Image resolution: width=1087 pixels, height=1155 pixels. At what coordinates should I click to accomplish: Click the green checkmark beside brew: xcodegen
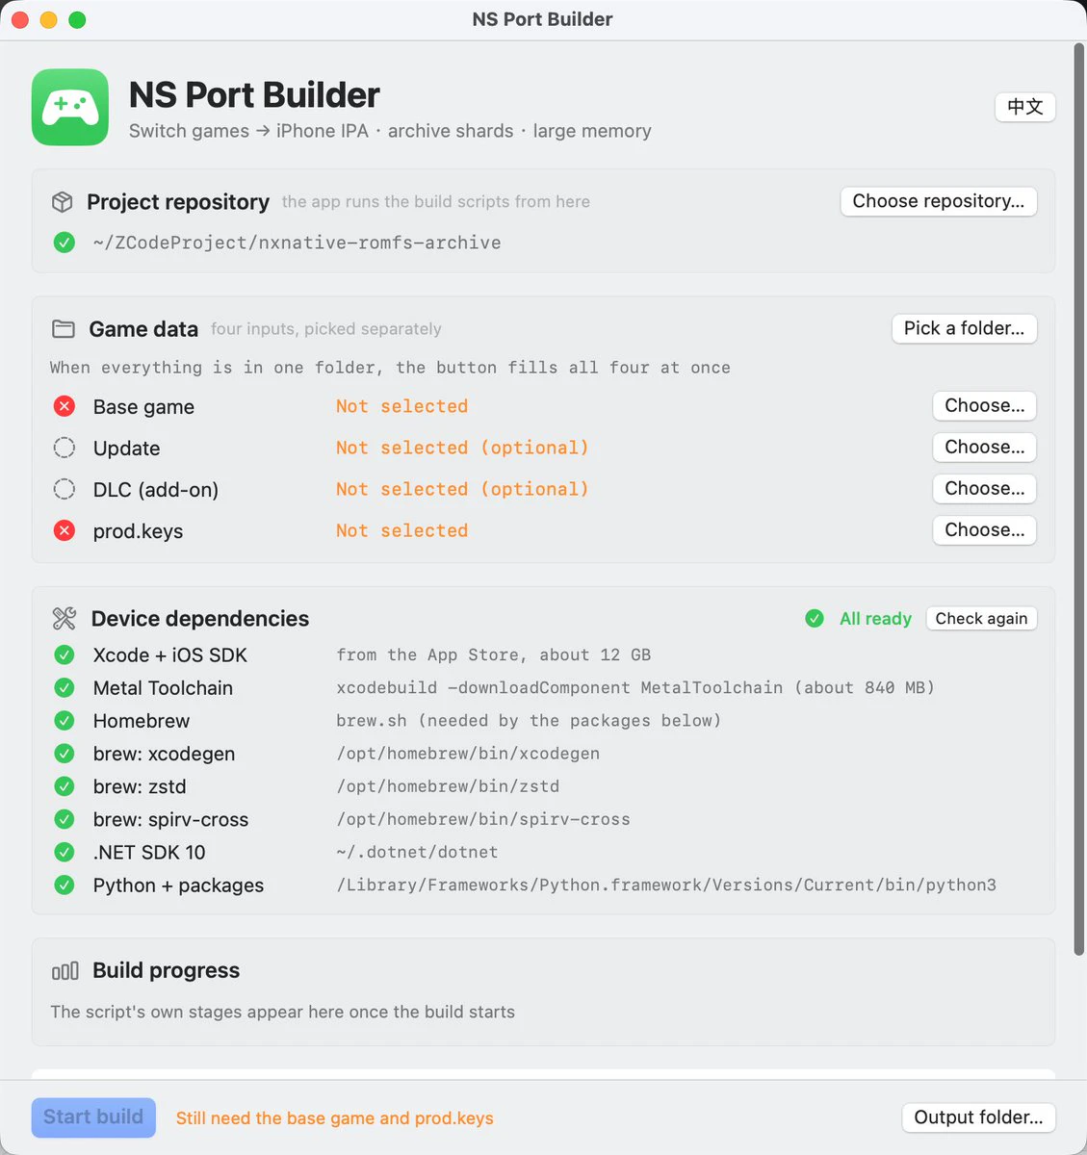(x=65, y=754)
